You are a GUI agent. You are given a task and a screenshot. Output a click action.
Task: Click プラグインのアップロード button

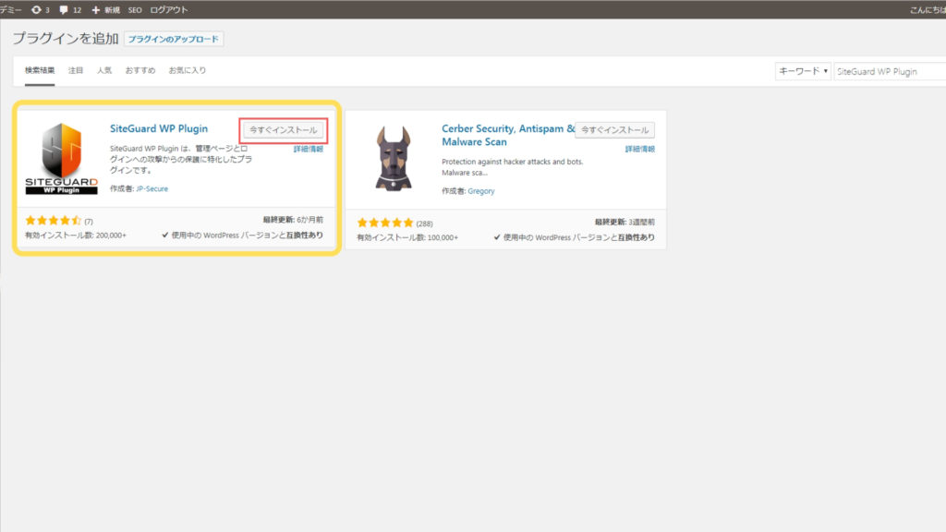tap(173, 39)
